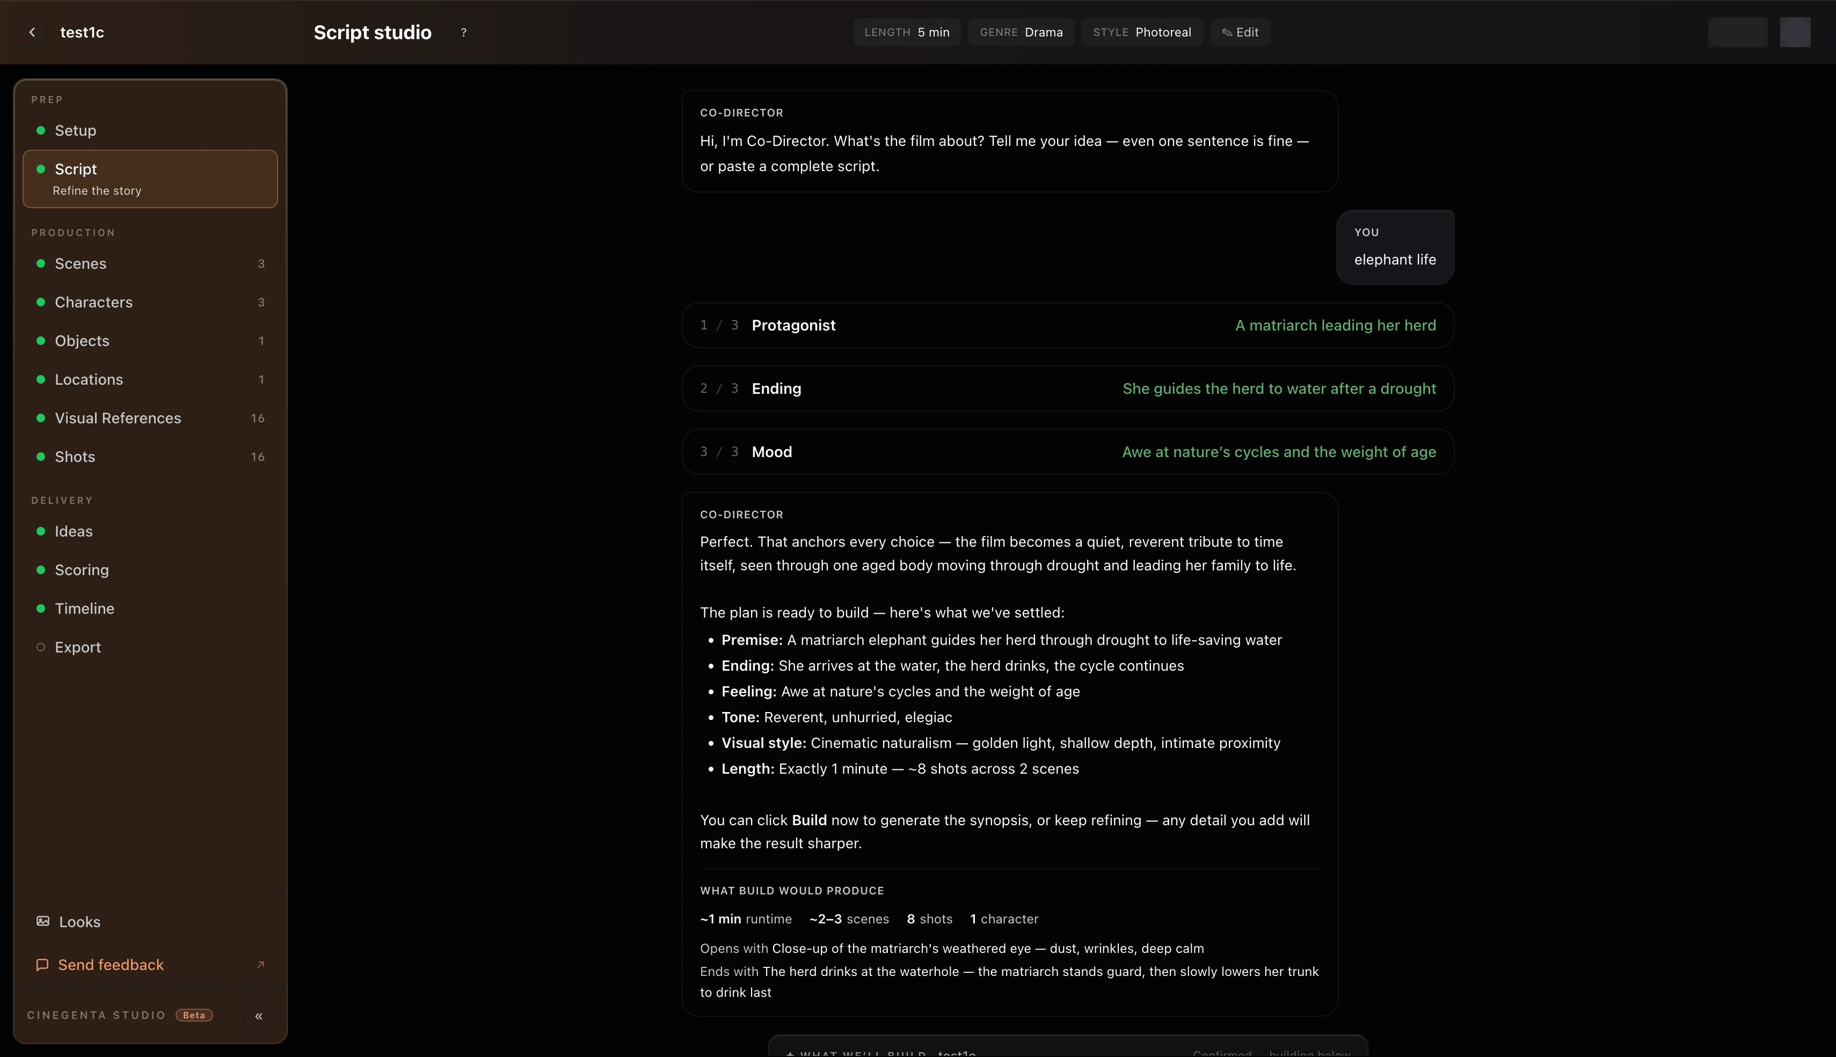This screenshot has height=1057, width=1836.
Task: Click the '8 shots' stat
Action: pyautogui.click(x=930, y=919)
